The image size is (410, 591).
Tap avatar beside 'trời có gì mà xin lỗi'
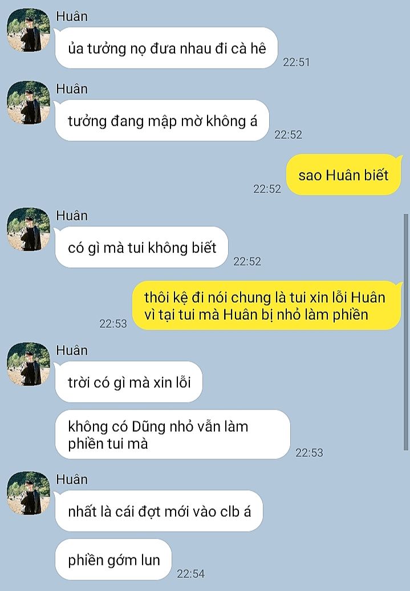point(29,364)
